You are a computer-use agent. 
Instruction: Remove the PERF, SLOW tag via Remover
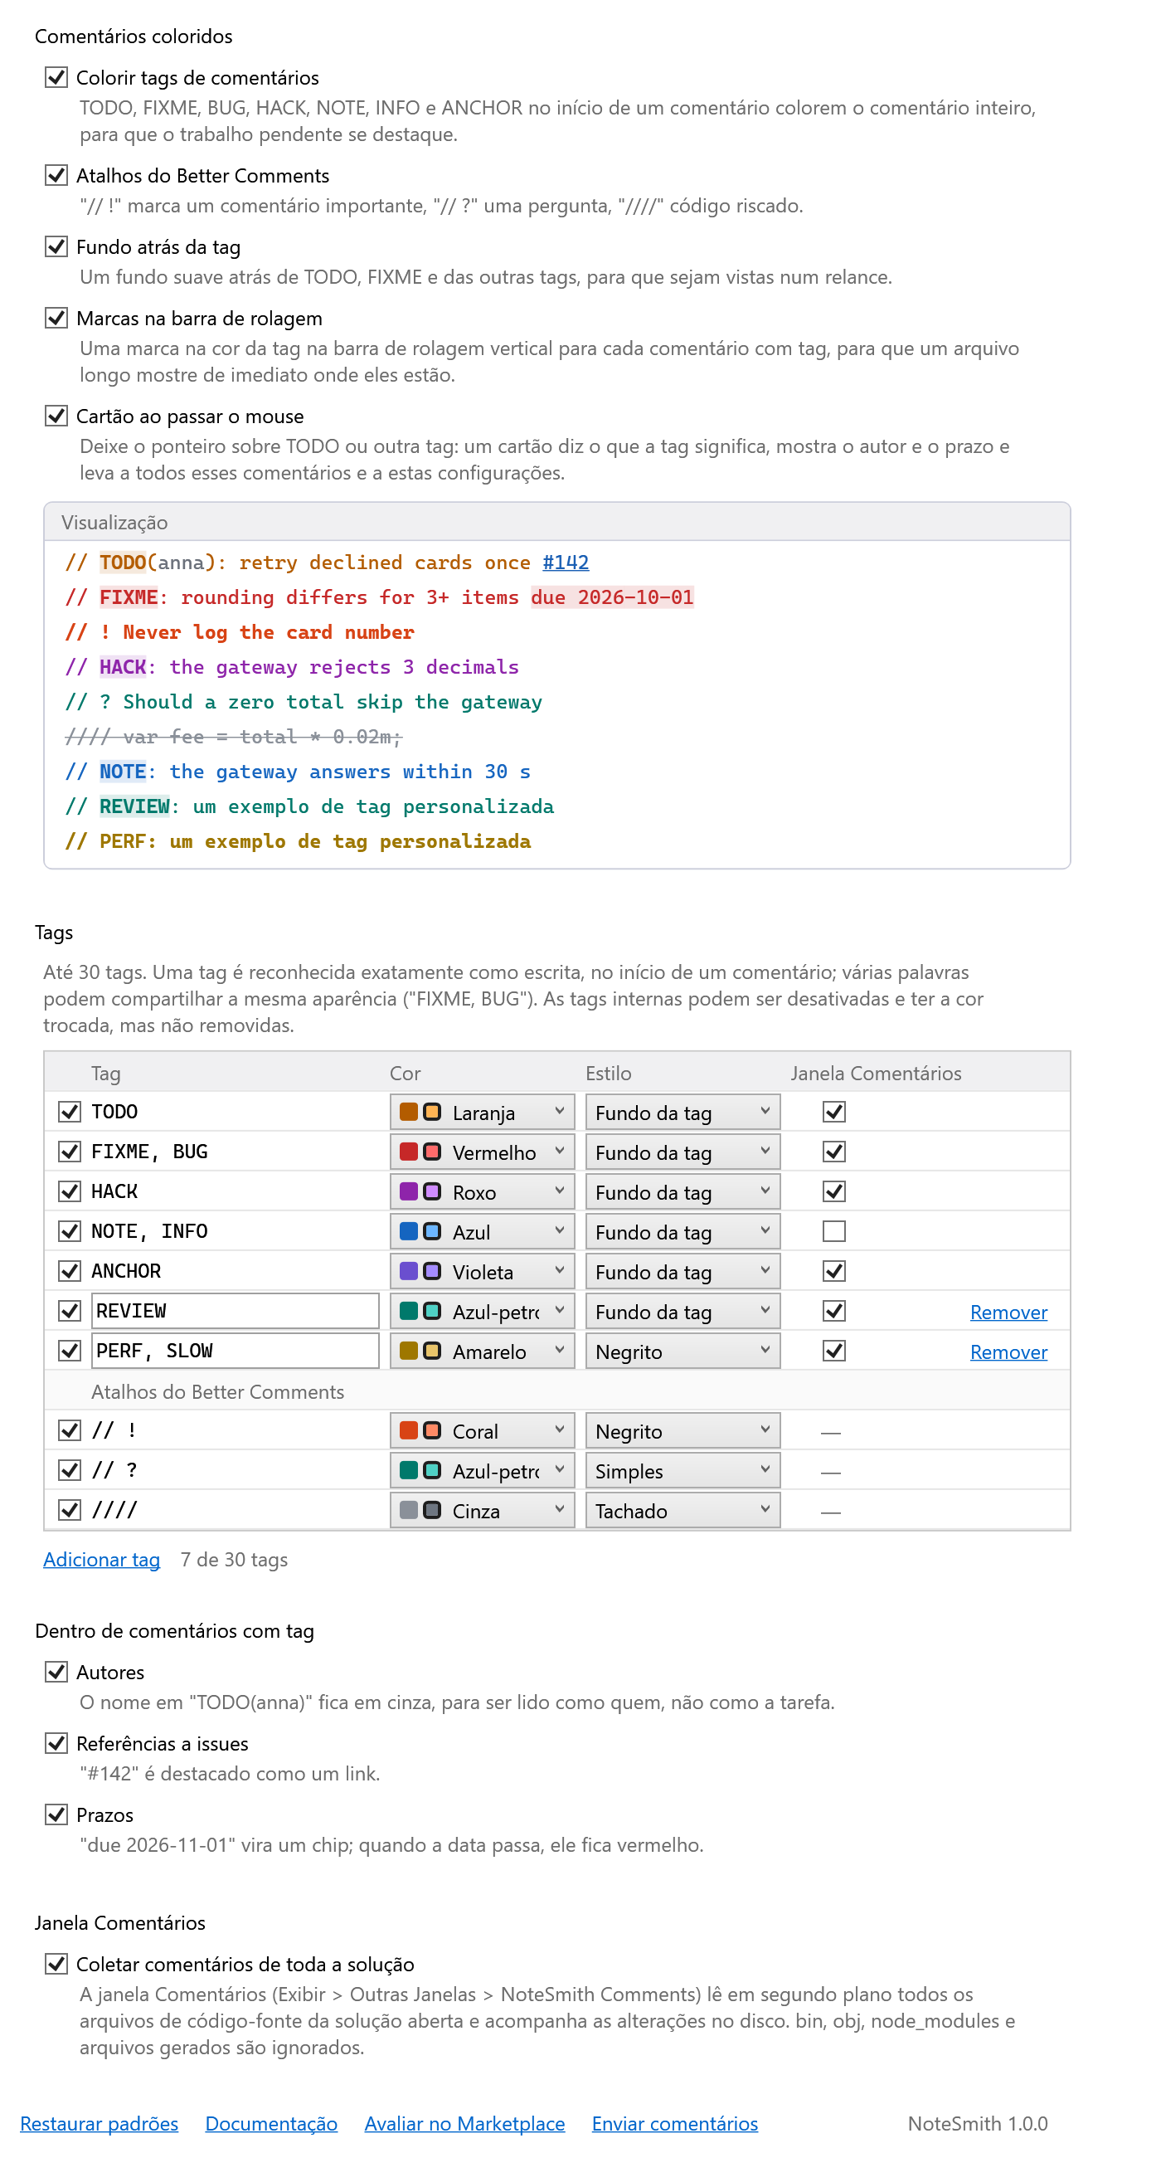tap(1008, 1352)
